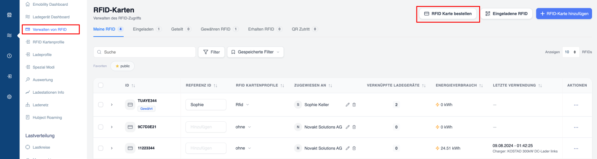Screen dimensions: 597x159
Task: Open Hubject Roaming sidebar entry
Action: click(43, 117)
